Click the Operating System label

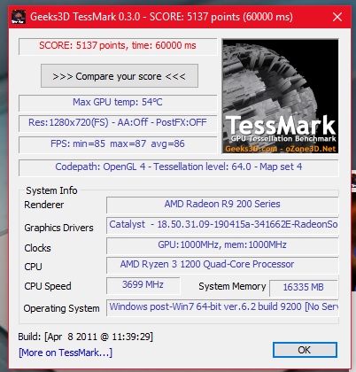tap(61, 308)
